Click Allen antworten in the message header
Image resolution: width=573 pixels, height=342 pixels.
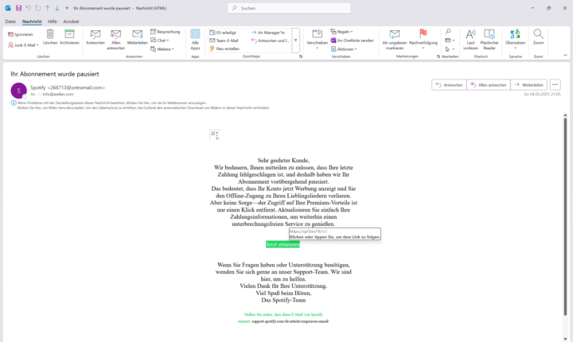[x=489, y=85]
